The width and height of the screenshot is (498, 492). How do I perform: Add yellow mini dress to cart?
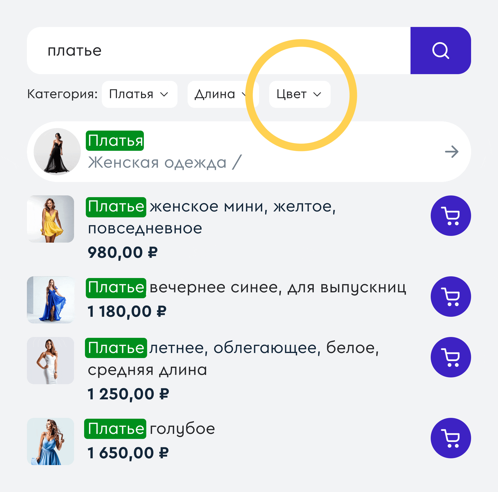pos(450,216)
